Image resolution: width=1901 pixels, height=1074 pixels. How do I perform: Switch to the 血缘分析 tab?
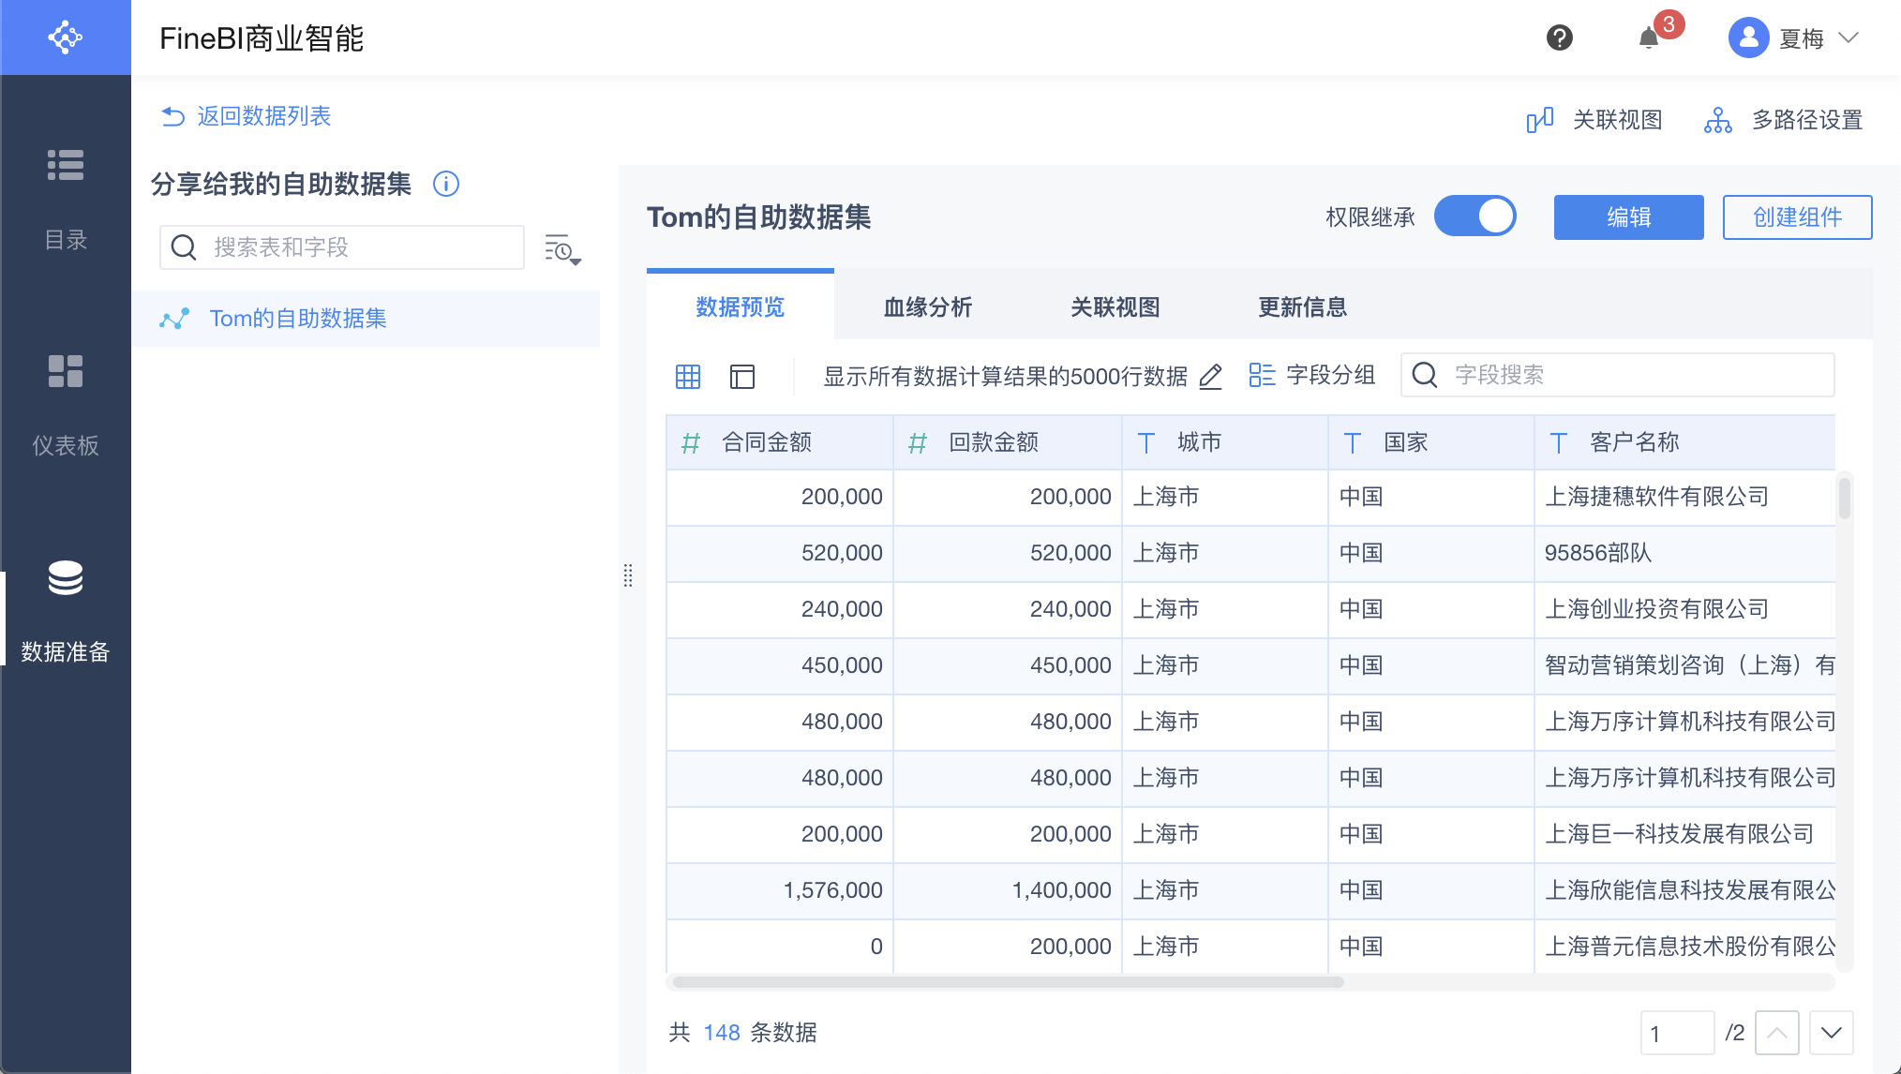point(927,307)
